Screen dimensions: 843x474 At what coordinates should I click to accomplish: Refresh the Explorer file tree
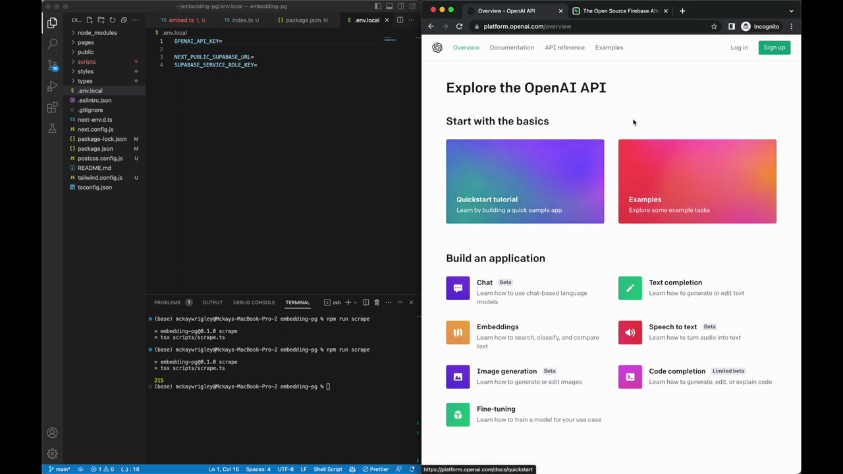[x=112, y=20]
